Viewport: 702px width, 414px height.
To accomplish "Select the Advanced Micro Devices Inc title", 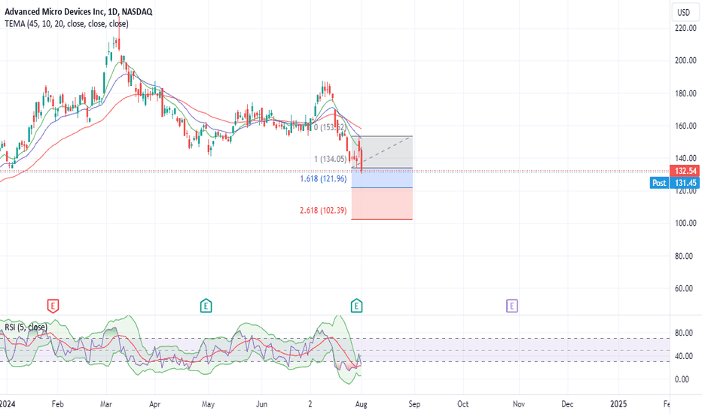I will point(78,11).
